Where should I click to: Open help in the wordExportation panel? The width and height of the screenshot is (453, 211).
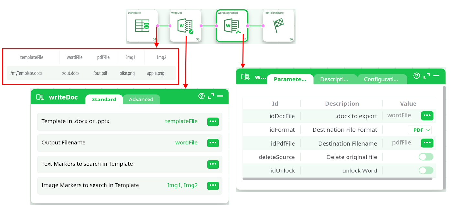(x=417, y=76)
